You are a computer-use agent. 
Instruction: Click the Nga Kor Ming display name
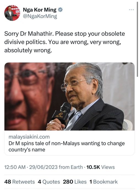[x=40, y=10]
